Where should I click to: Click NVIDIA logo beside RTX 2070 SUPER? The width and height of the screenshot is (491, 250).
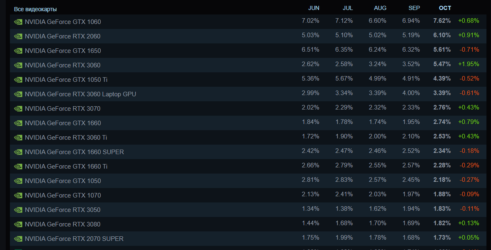[18, 239]
